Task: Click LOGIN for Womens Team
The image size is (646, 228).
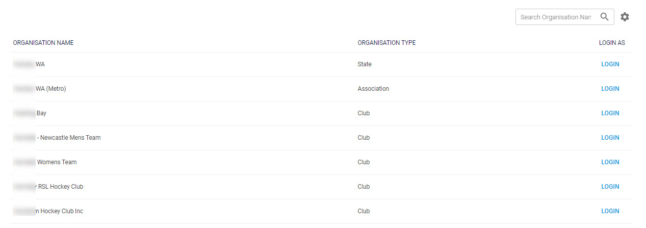Action: 610,162
